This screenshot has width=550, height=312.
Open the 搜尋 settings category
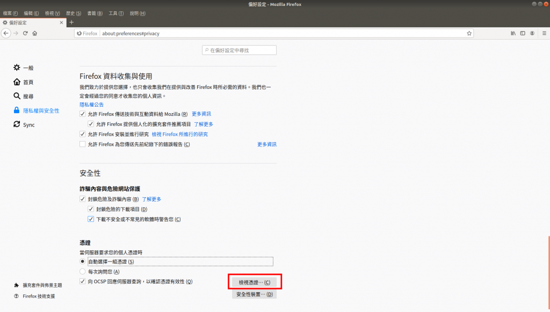(x=24, y=96)
